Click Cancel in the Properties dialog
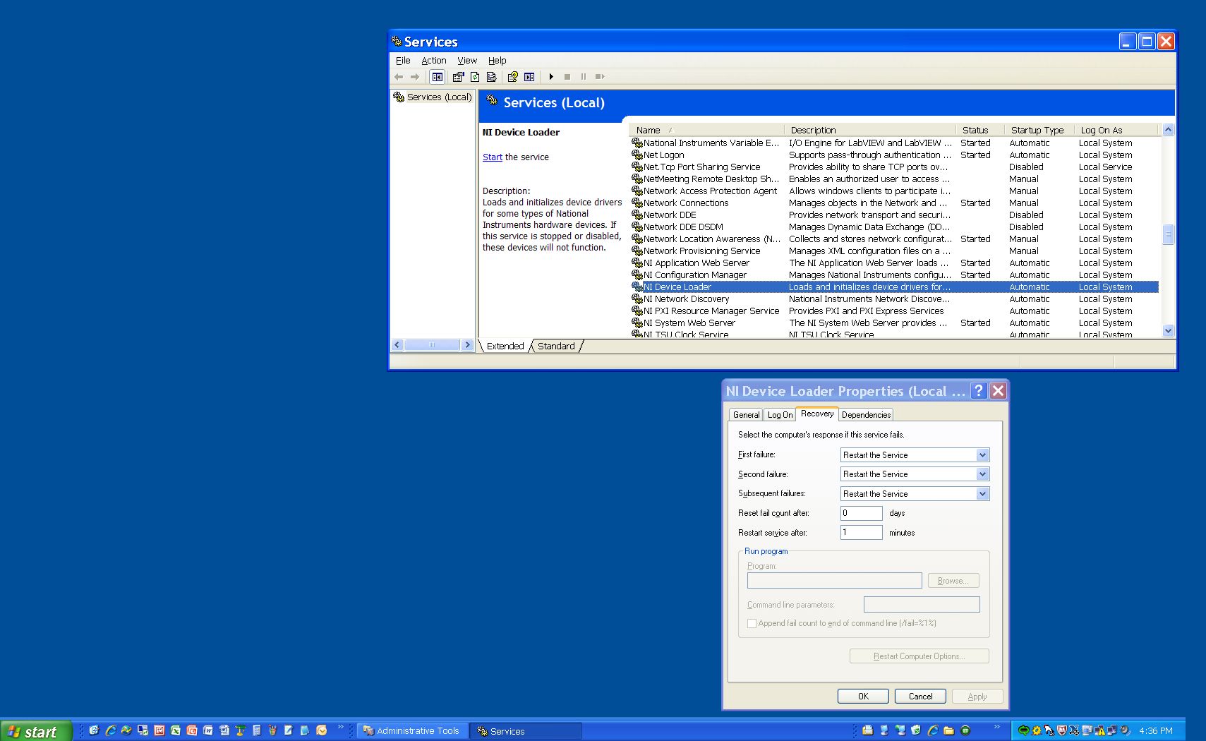 click(x=920, y=697)
